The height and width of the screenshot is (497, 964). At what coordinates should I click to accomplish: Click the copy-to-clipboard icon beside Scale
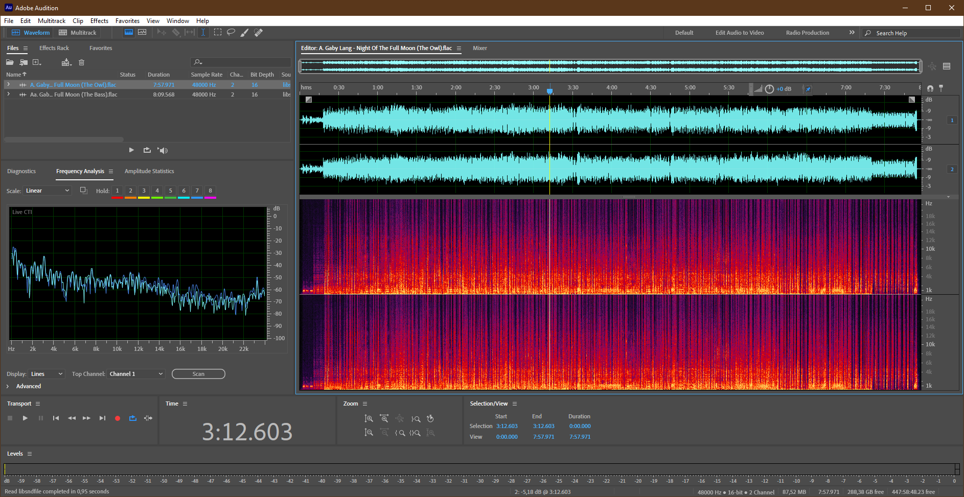pyautogui.click(x=84, y=191)
